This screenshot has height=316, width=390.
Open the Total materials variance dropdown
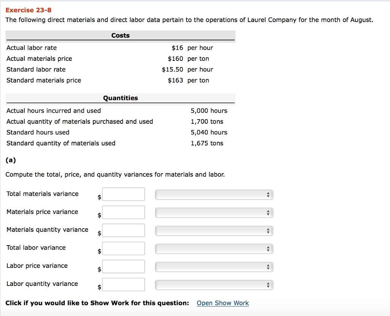point(213,194)
